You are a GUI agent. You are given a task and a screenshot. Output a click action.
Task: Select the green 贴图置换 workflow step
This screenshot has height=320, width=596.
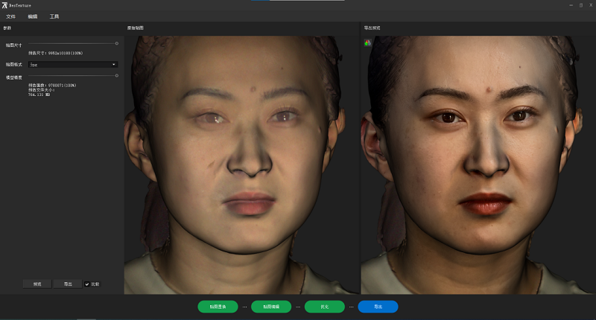coord(218,307)
